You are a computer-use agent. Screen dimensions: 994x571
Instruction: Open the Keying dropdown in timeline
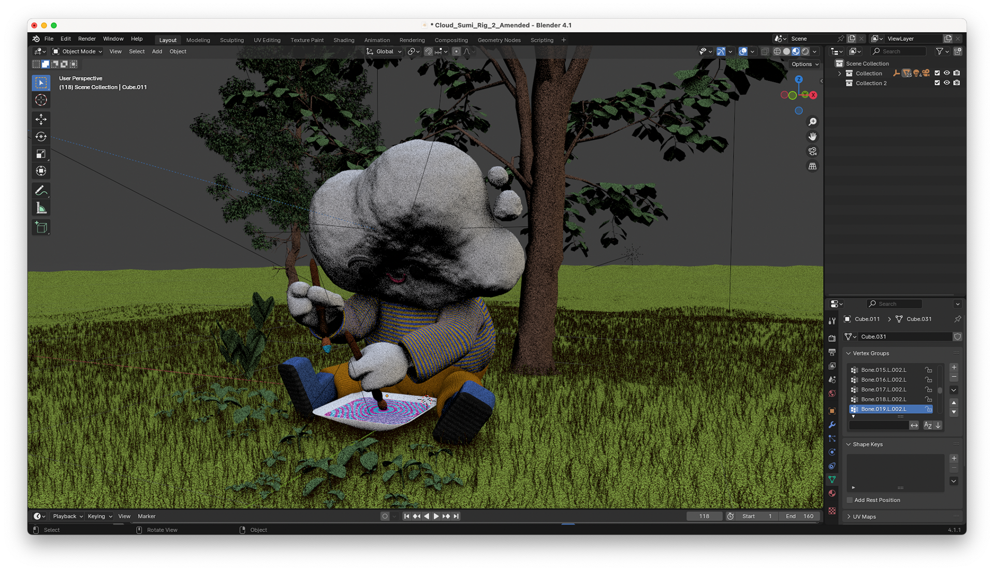pos(100,516)
